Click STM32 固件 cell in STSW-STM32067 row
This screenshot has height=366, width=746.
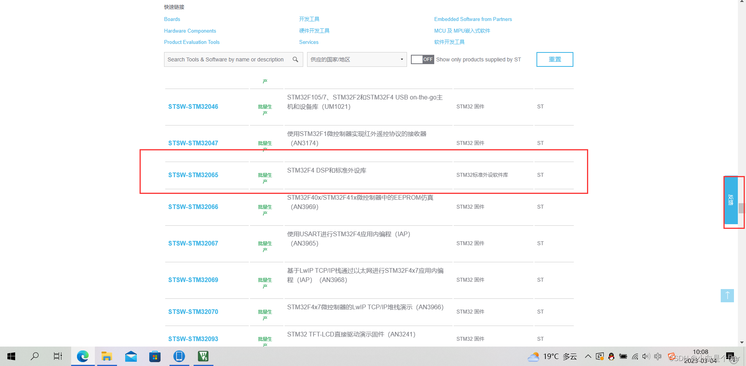click(x=470, y=243)
